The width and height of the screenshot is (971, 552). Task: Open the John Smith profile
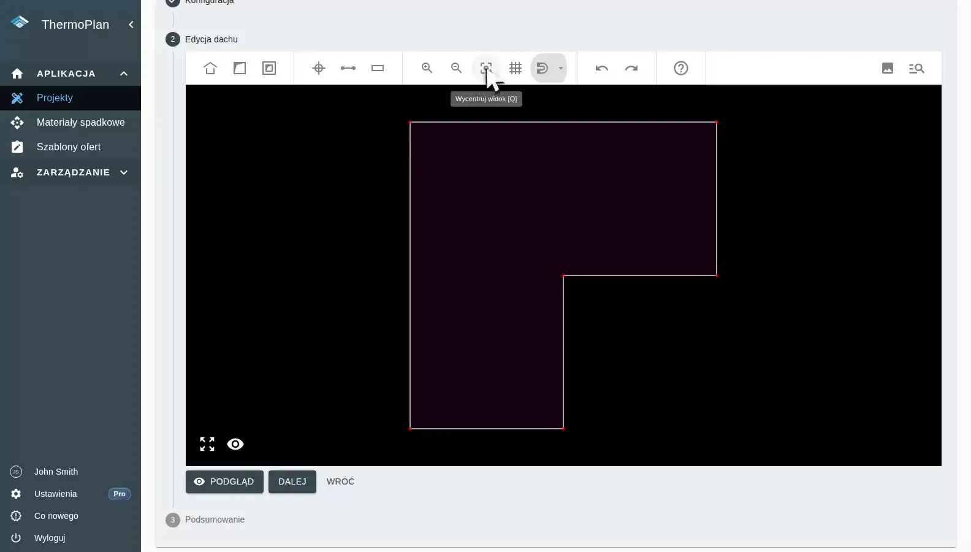click(x=70, y=472)
